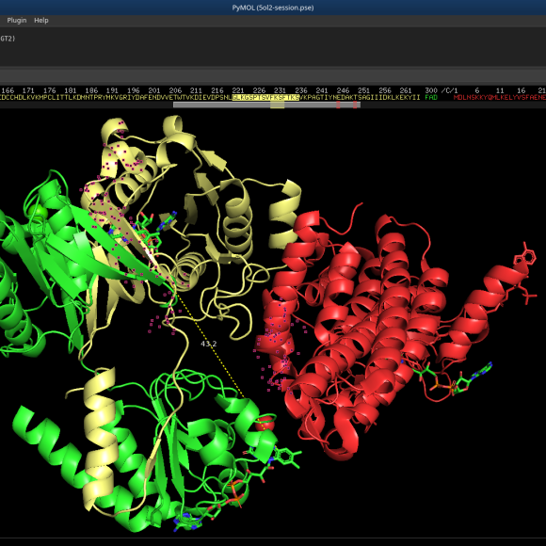
Task: Click the first red marker on scrollbar
Action: 338,104
